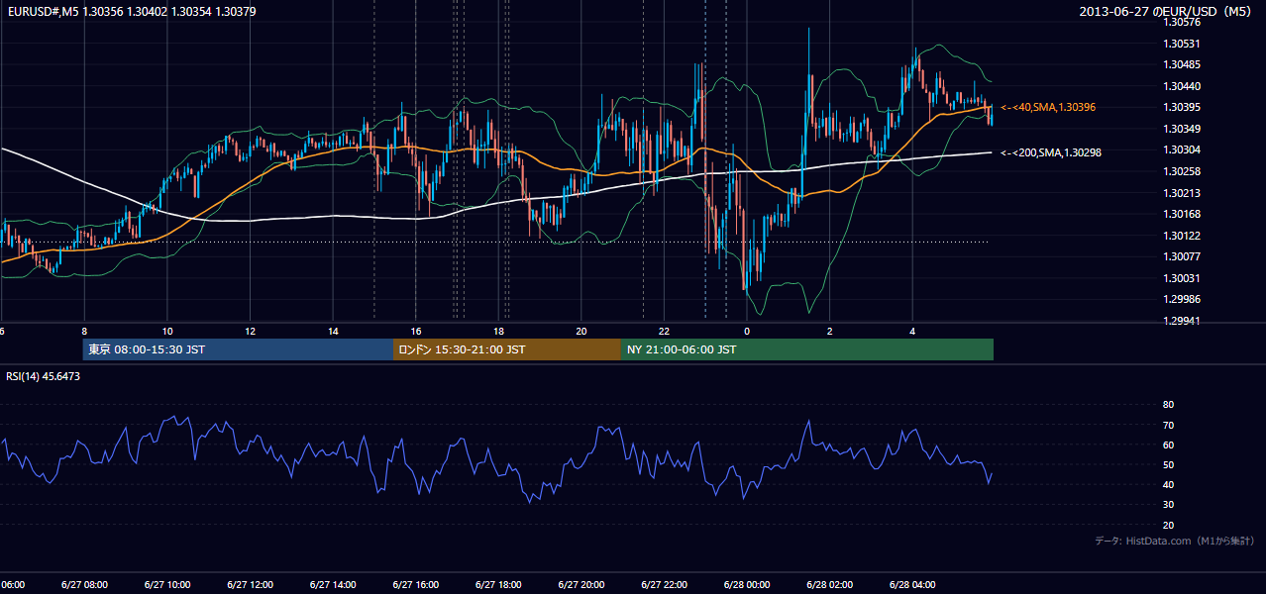The width and height of the screenshot is (1266, 594).
Task: Click the 2013-06-27 EUR/USD (M5) title
Action: pyautogui.click(x=1166, y=11)
